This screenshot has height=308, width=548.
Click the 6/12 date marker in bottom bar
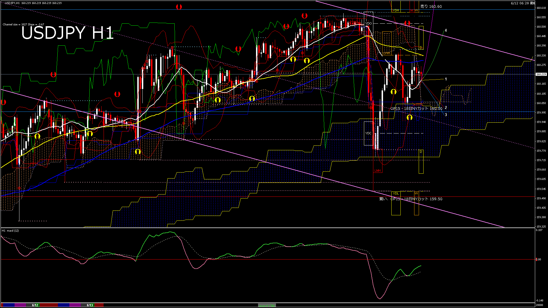coord(35,305)
